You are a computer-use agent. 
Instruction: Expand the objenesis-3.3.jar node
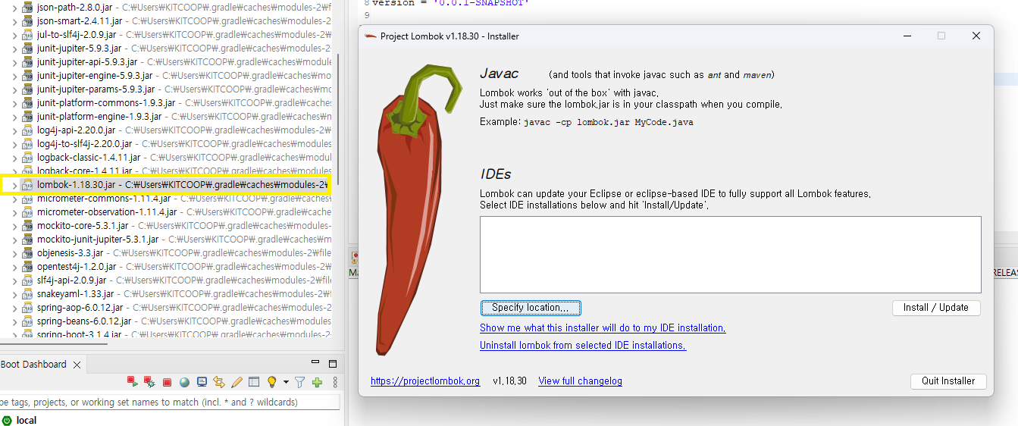pyautogui.click(x=14, y=253)
